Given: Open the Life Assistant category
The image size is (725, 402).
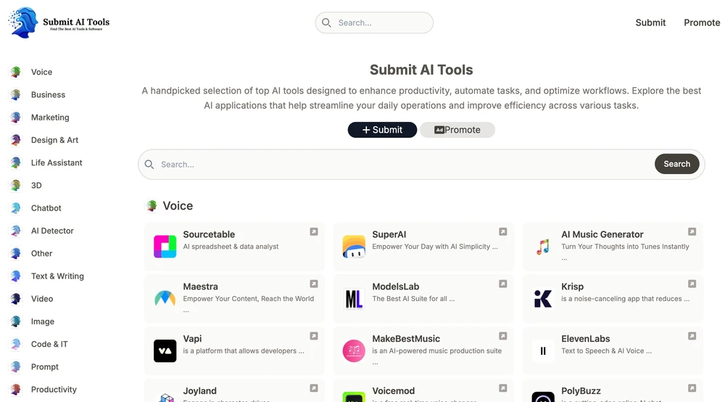Looking at the screenshot, I should 57,163.
